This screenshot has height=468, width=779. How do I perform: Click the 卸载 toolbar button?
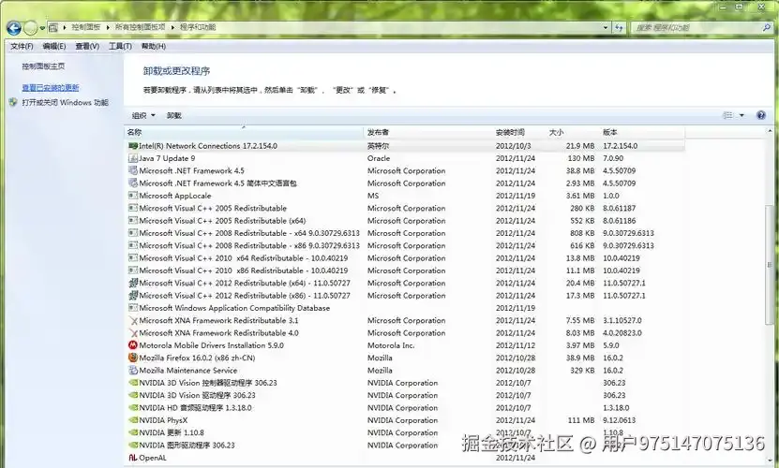(173, 115)
